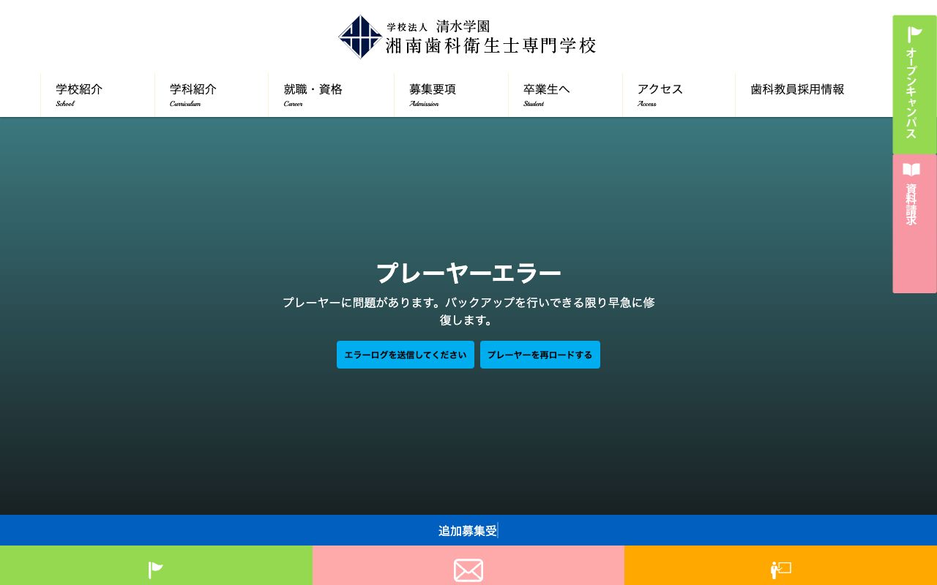
Task: Click the flag icon in the green bottom bar
Action: 156,570
